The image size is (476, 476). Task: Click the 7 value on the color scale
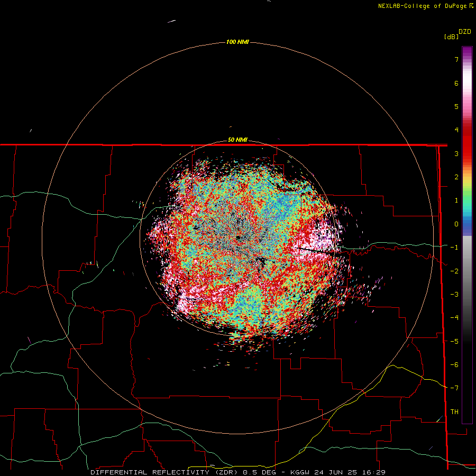(456, 59)
